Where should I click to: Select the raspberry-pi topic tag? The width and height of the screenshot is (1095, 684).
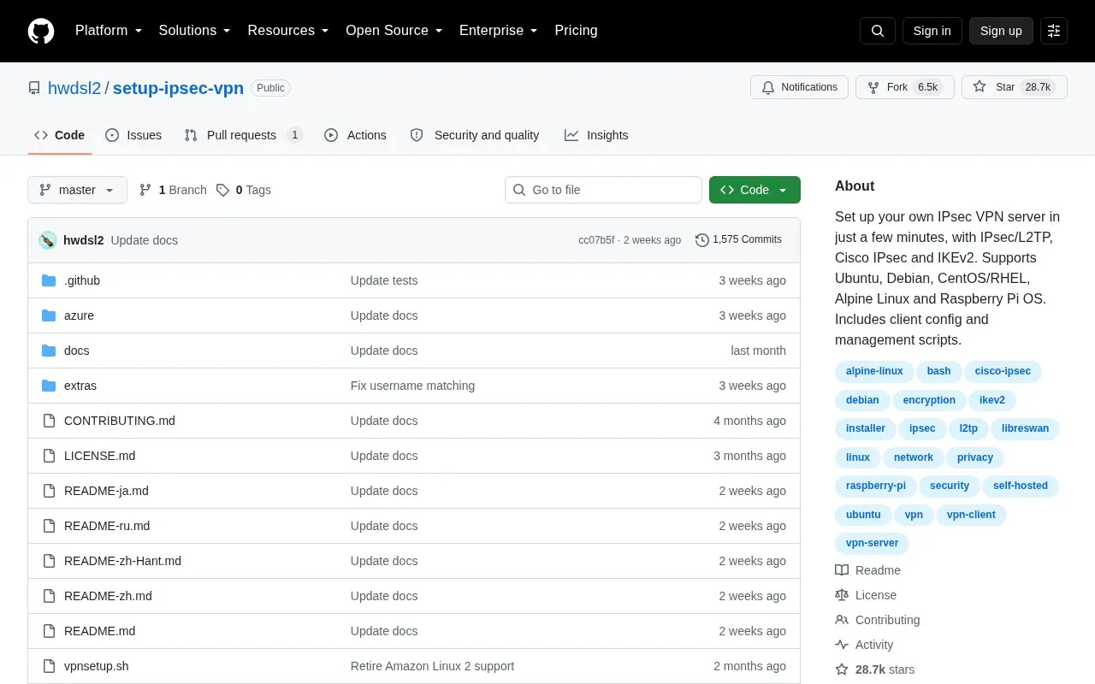pyautogui.click(x=875, y=486)
